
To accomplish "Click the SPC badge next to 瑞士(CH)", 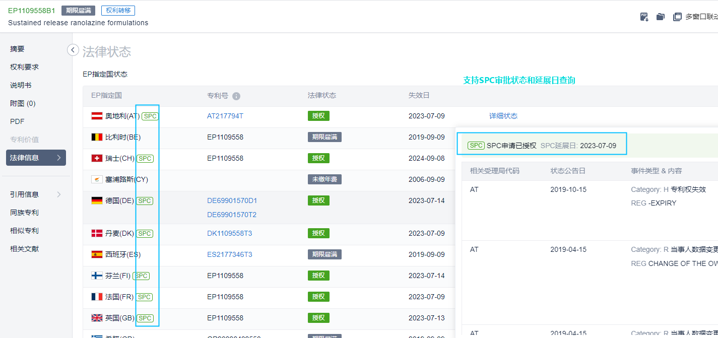I will (x=145, y=159).
